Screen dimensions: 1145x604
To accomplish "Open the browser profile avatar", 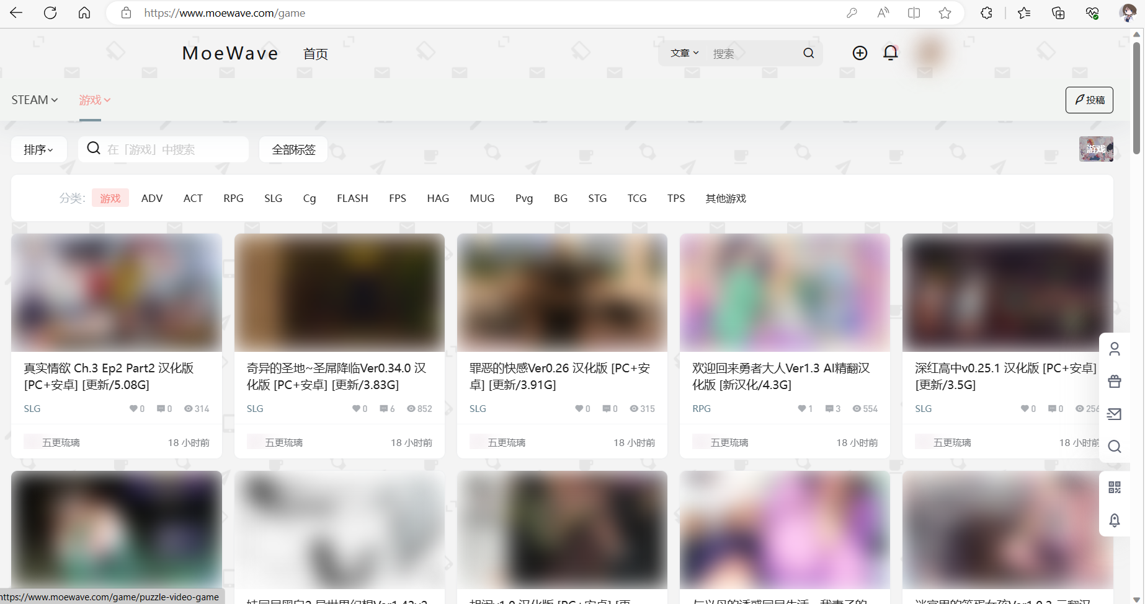I will tap(1127, 13).
